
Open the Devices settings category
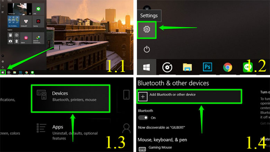point(70,96)
